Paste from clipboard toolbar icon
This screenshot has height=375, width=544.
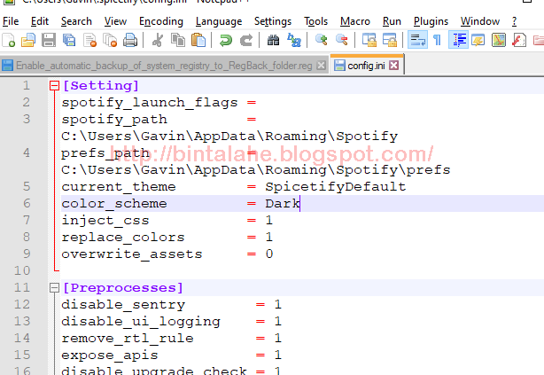tap(198, 40)
